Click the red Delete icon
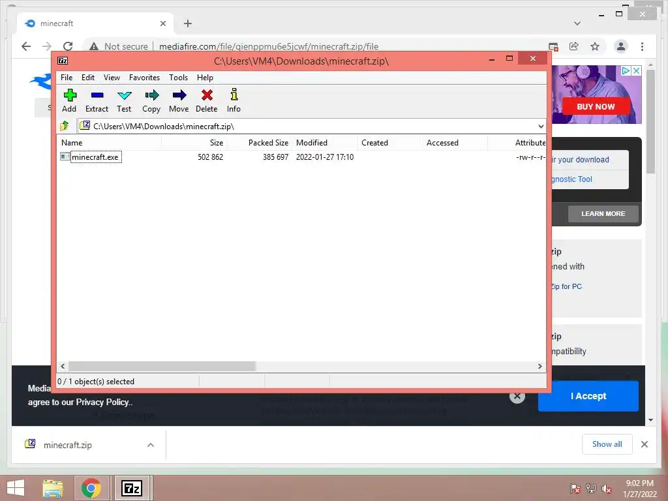This screenshot has width=668, height=501. tap(207, 95)
